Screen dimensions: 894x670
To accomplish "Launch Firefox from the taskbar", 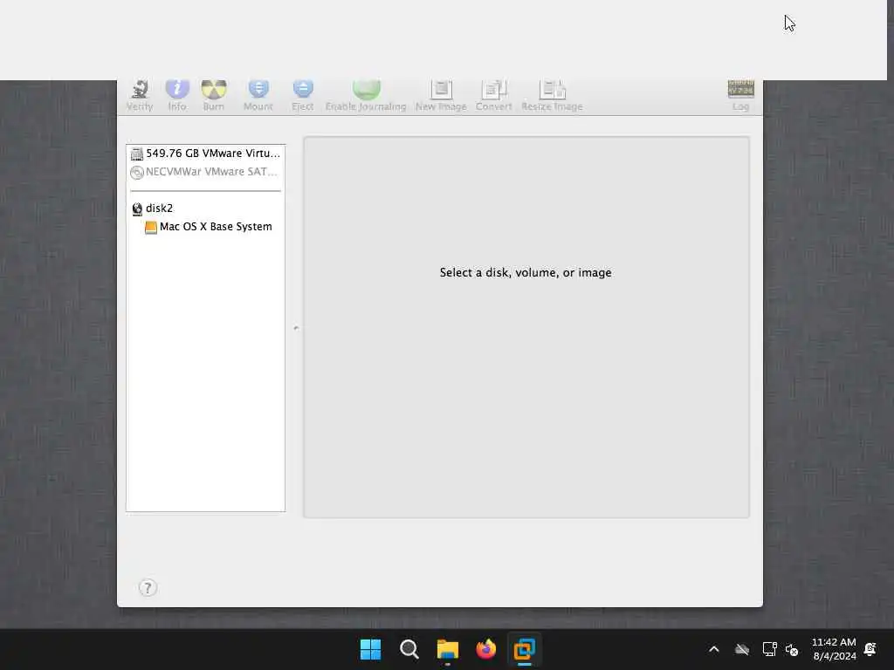I will [485, 649].
